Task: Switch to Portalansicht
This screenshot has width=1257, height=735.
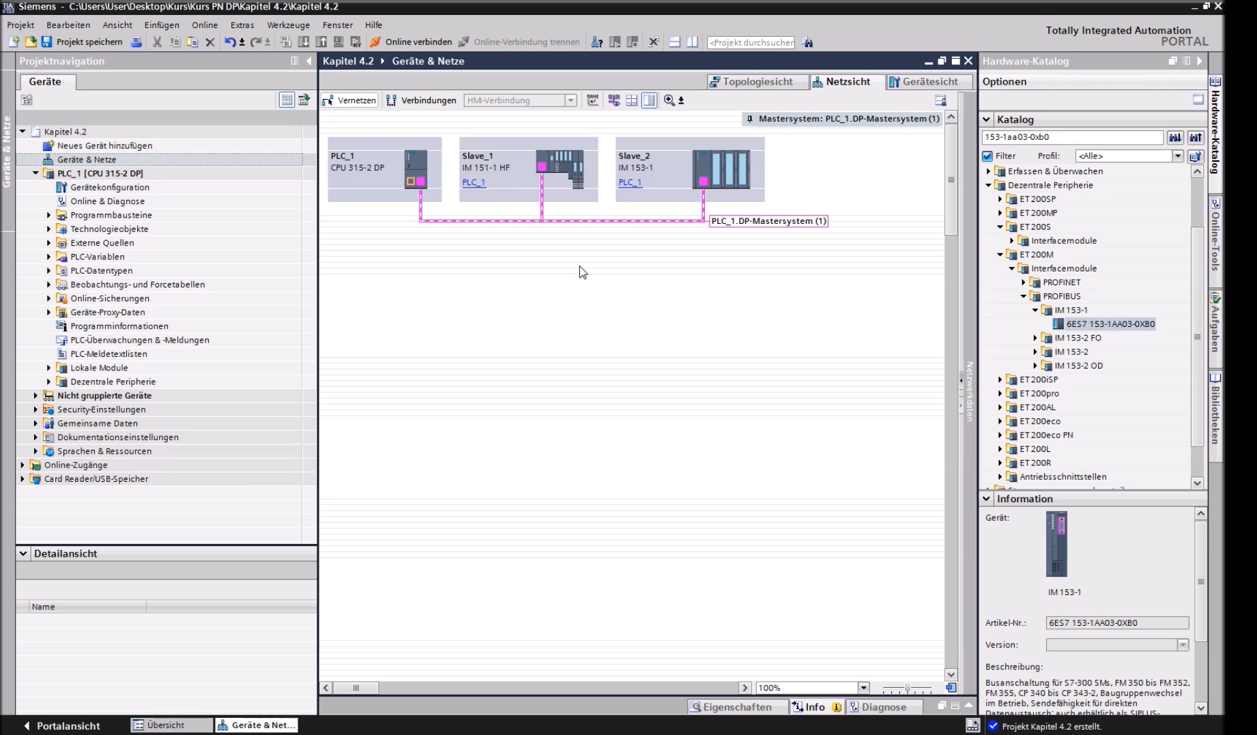Action: pyautogui.click(x=62, y=725)
